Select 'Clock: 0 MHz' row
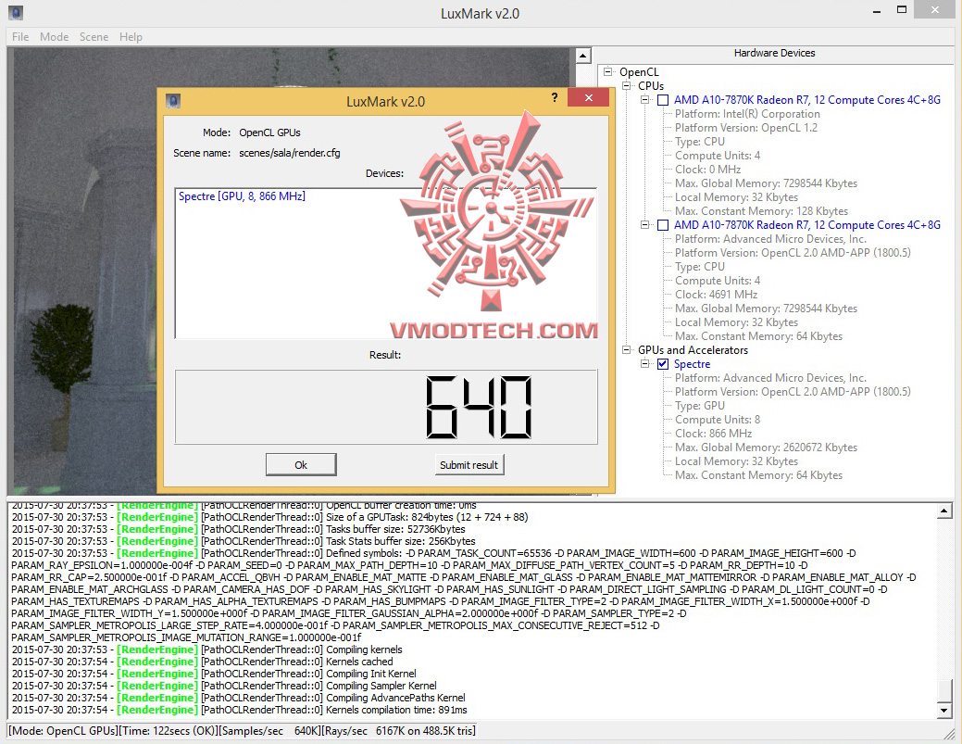 tap(707, 170)
